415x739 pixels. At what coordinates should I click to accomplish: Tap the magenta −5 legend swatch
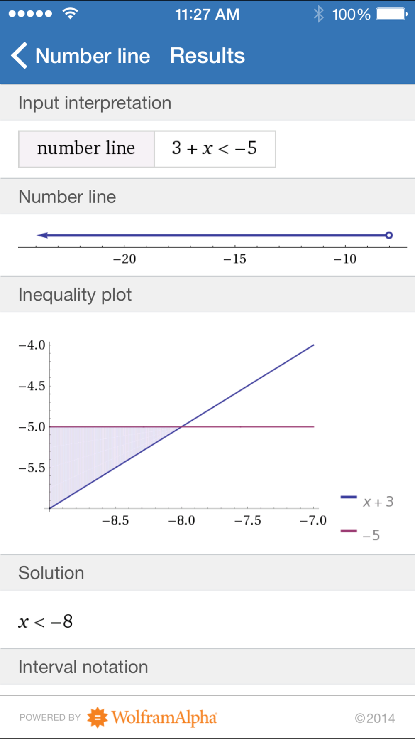(x=349, y=531)
